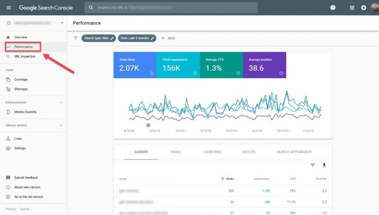Toggle the Total clicks metric card
The width and height of the screenshot is (379, 215).
[x=135, y=65]
